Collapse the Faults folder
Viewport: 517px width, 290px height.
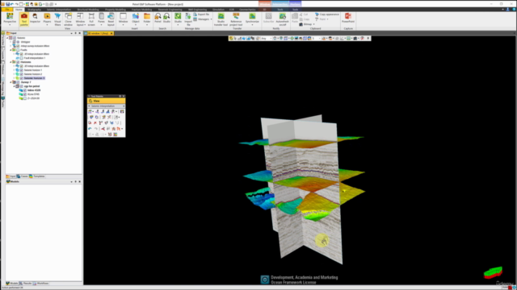pos(11,50)
